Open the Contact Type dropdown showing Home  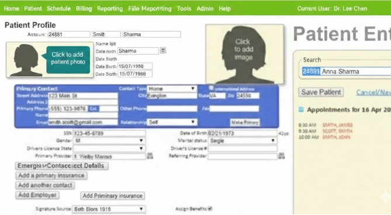pos(172,89)
